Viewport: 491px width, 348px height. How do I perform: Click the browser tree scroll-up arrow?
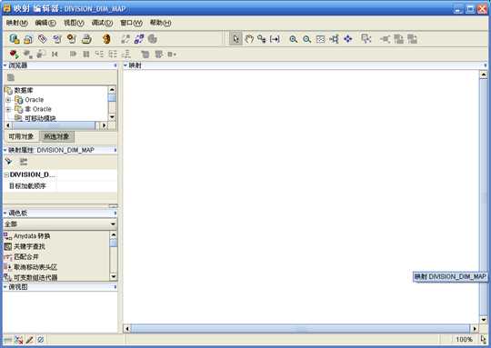(x=112, y=90)
